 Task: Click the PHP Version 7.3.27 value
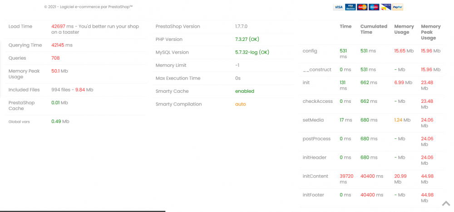247,40
